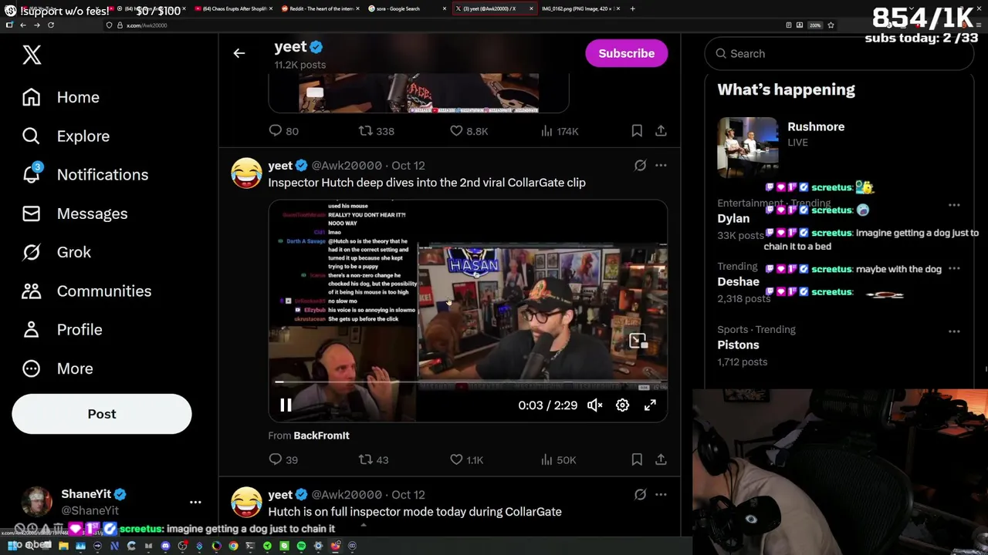Click the purple Subscribe button

click(x=626, y=53)
